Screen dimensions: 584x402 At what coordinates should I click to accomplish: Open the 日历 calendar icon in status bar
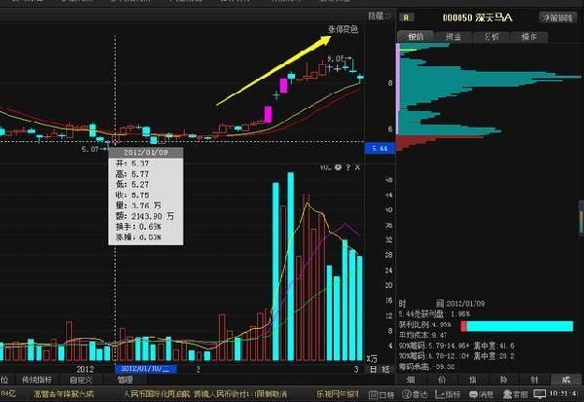pos(381,394)
